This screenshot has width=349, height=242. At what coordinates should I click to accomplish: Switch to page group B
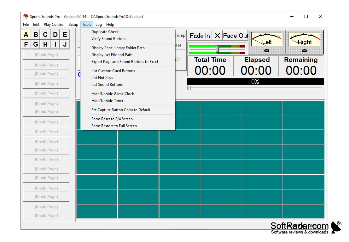pyautogui.click(x=36, y=34)
